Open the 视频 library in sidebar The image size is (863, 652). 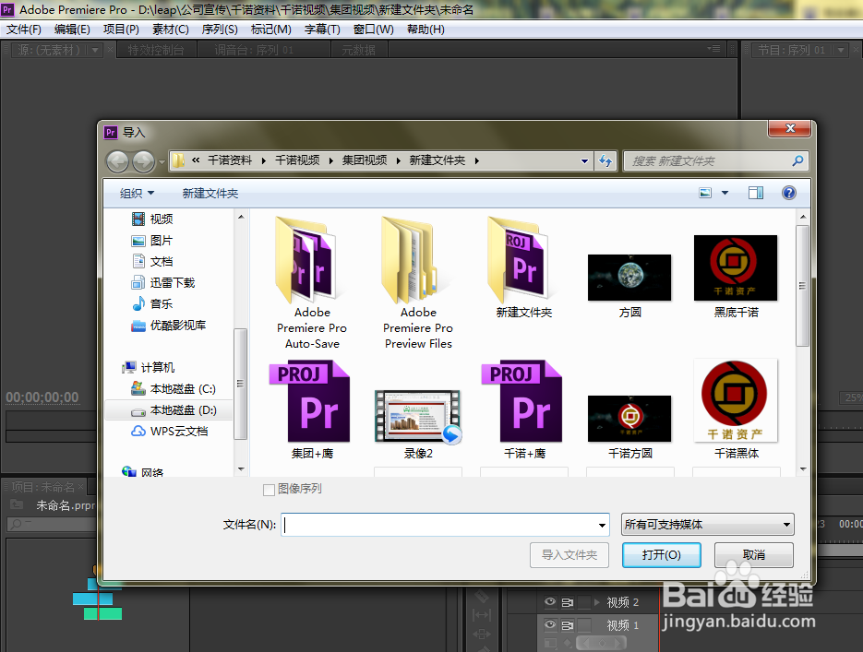152,219
